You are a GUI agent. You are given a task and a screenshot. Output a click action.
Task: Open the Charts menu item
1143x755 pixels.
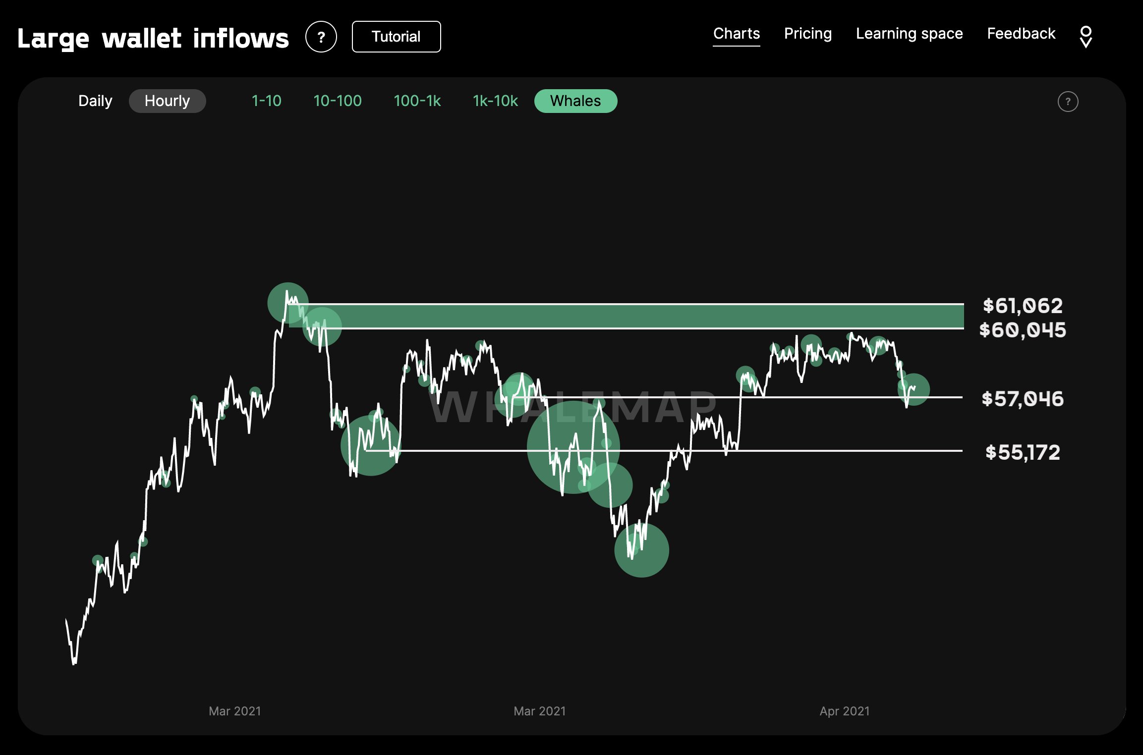coord(737,34)
